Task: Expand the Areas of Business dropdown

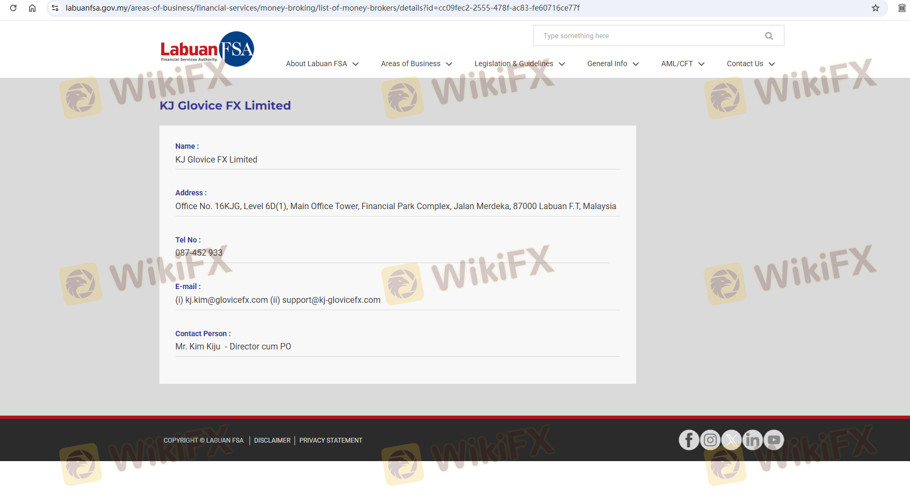Action: [416, 64]
